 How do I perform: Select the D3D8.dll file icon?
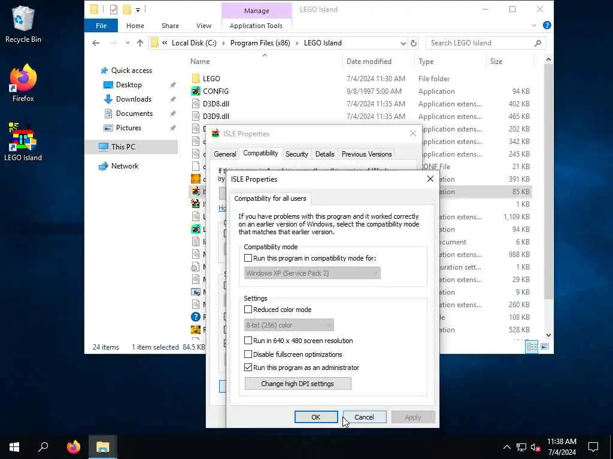tap(196, 104)
